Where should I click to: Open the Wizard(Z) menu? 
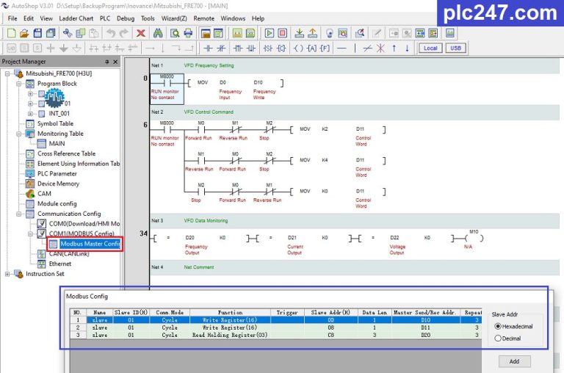pyautogui.click(x=174, y=18)
